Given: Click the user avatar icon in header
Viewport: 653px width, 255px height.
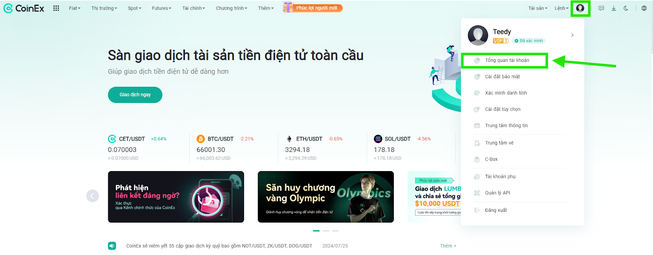Looking at the screenshot, I should [580, 8].
